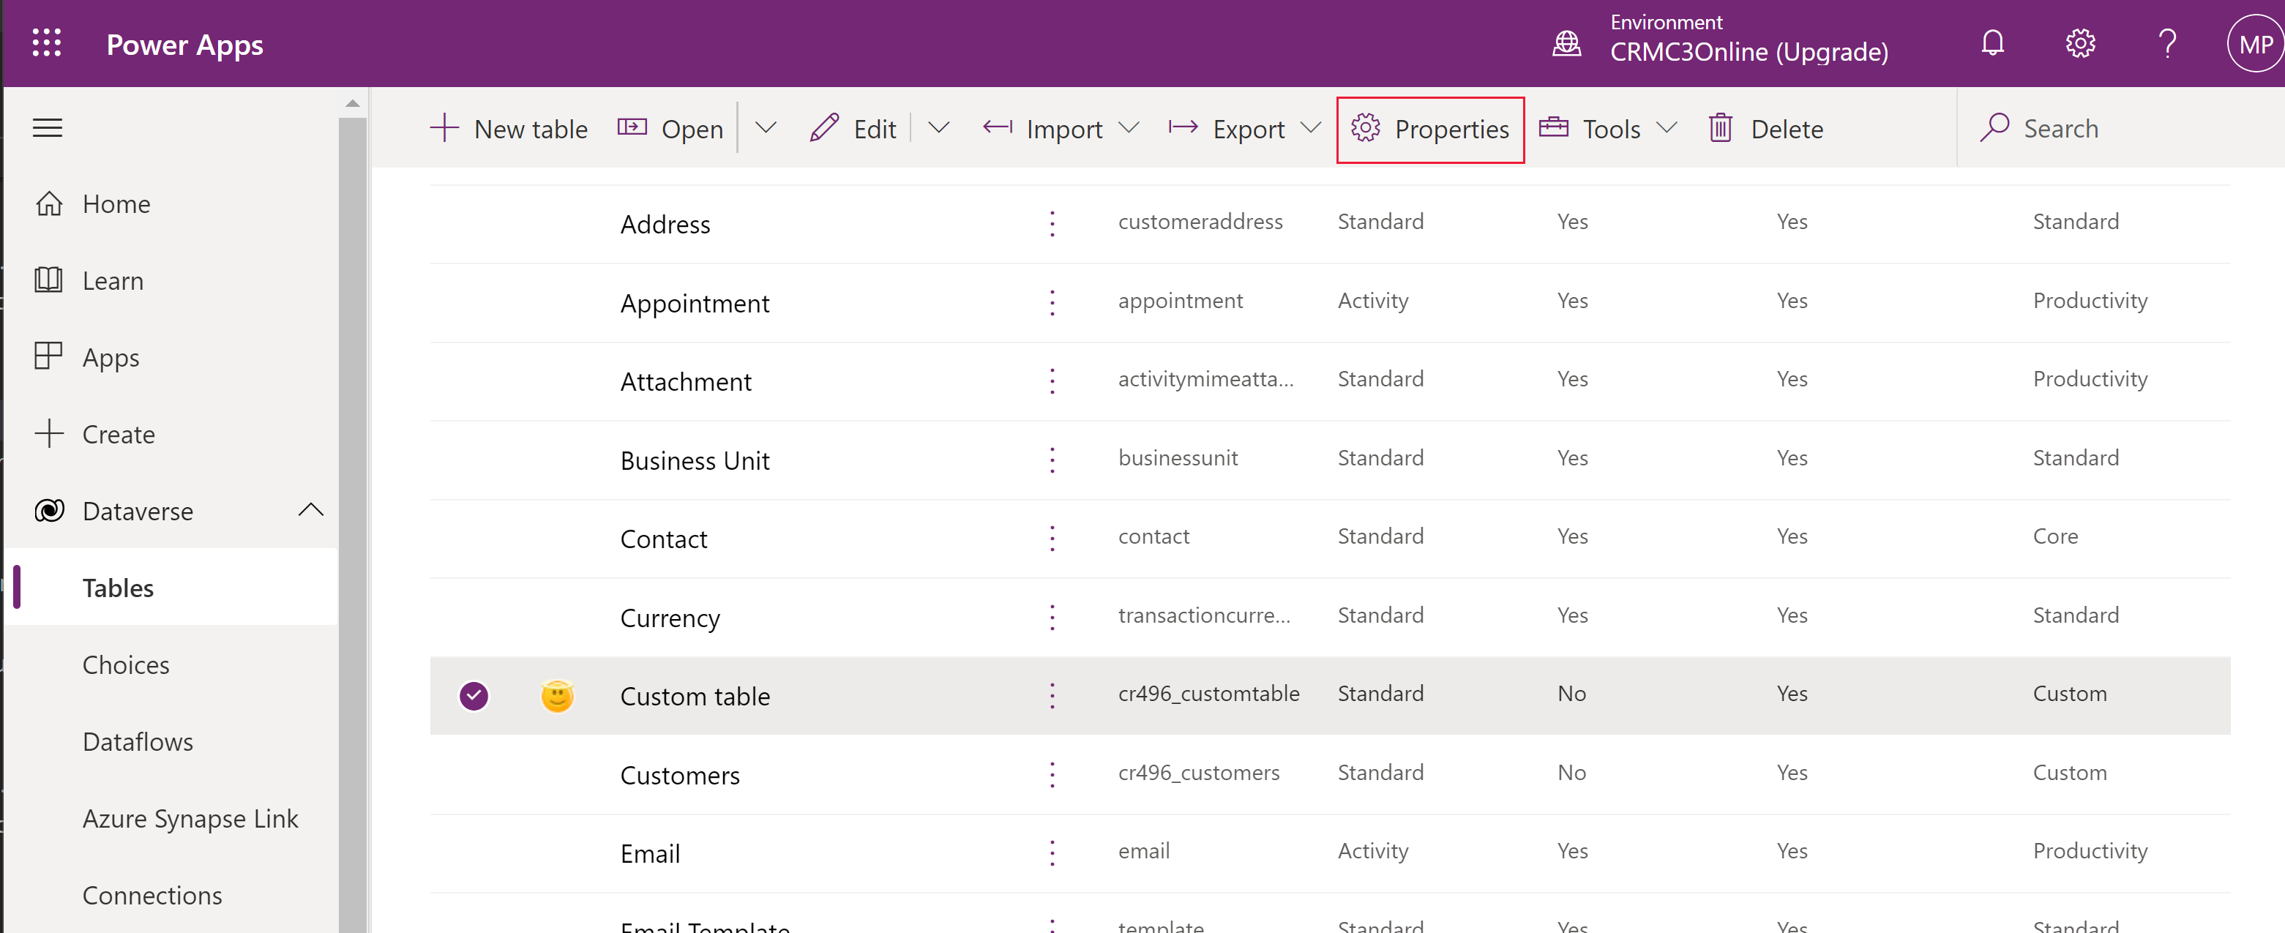Toggle the emoji indicator on Custom table
2285x933 pixels.
tap(558, 694)
